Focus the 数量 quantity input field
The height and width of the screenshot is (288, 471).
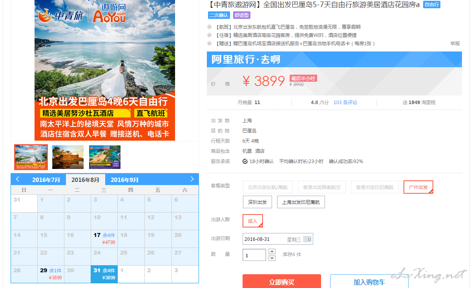(x=254, y=255)
